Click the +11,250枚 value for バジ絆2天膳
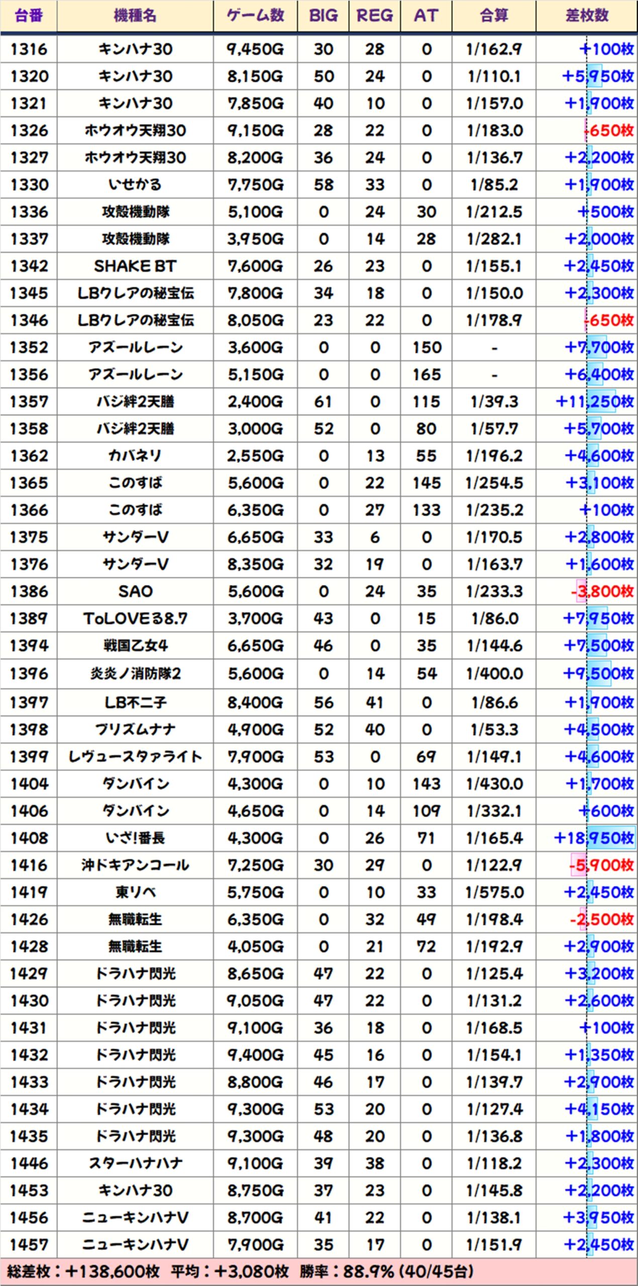This screenshot has height=1286, width=638. [x=595, y=402]
